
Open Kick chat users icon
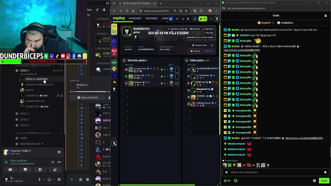point(326,16)
